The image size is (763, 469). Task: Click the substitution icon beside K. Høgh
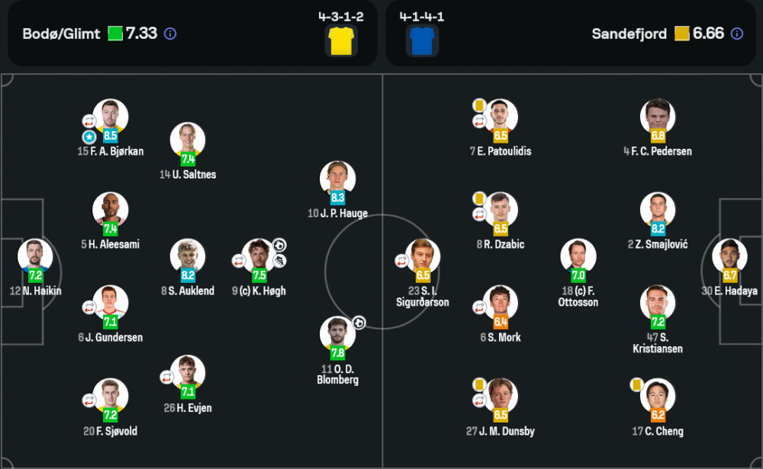tap(238, 261)
